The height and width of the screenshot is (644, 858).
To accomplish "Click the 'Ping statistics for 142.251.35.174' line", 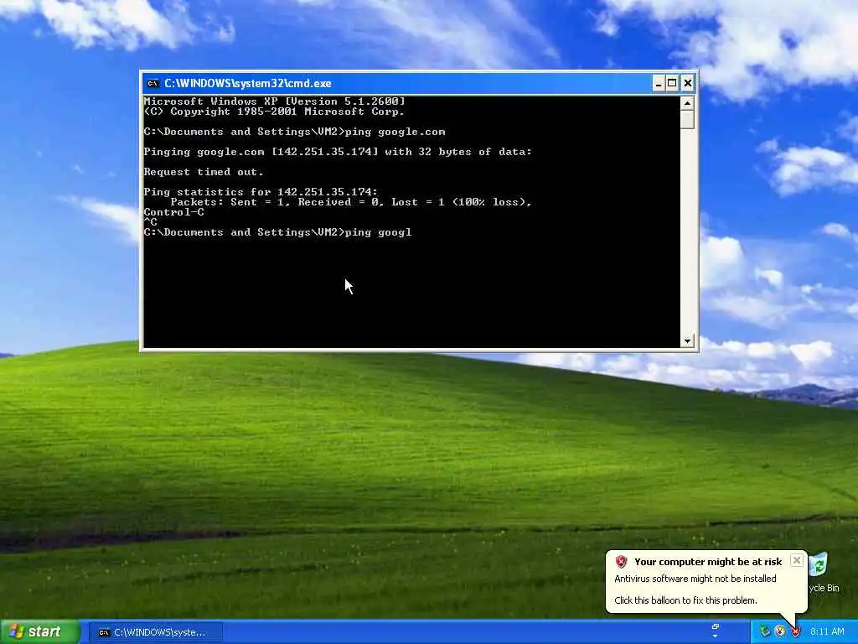I will click(x=261, y=192).
